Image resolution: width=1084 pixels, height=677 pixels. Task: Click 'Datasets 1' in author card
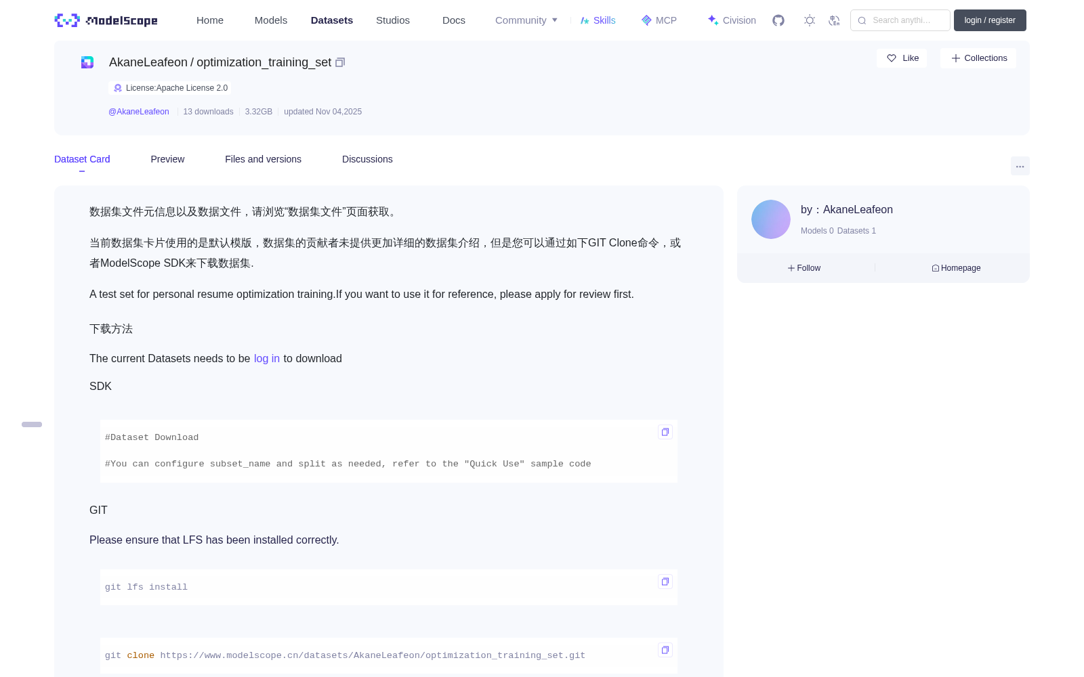point(856,231)
